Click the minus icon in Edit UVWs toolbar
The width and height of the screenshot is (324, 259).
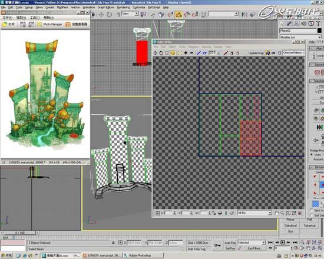coord(191,53)
